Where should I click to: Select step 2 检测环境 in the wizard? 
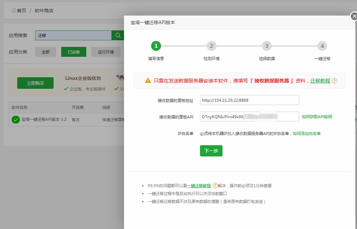click(211, 46)
